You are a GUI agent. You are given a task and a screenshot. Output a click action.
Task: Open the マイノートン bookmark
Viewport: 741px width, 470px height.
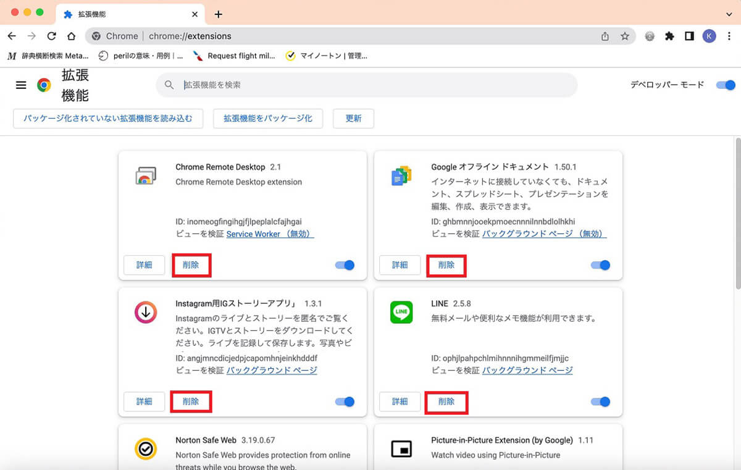click(327, 56)
